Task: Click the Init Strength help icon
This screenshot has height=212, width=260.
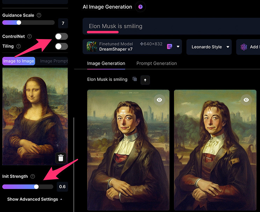Action: (32, 176)
